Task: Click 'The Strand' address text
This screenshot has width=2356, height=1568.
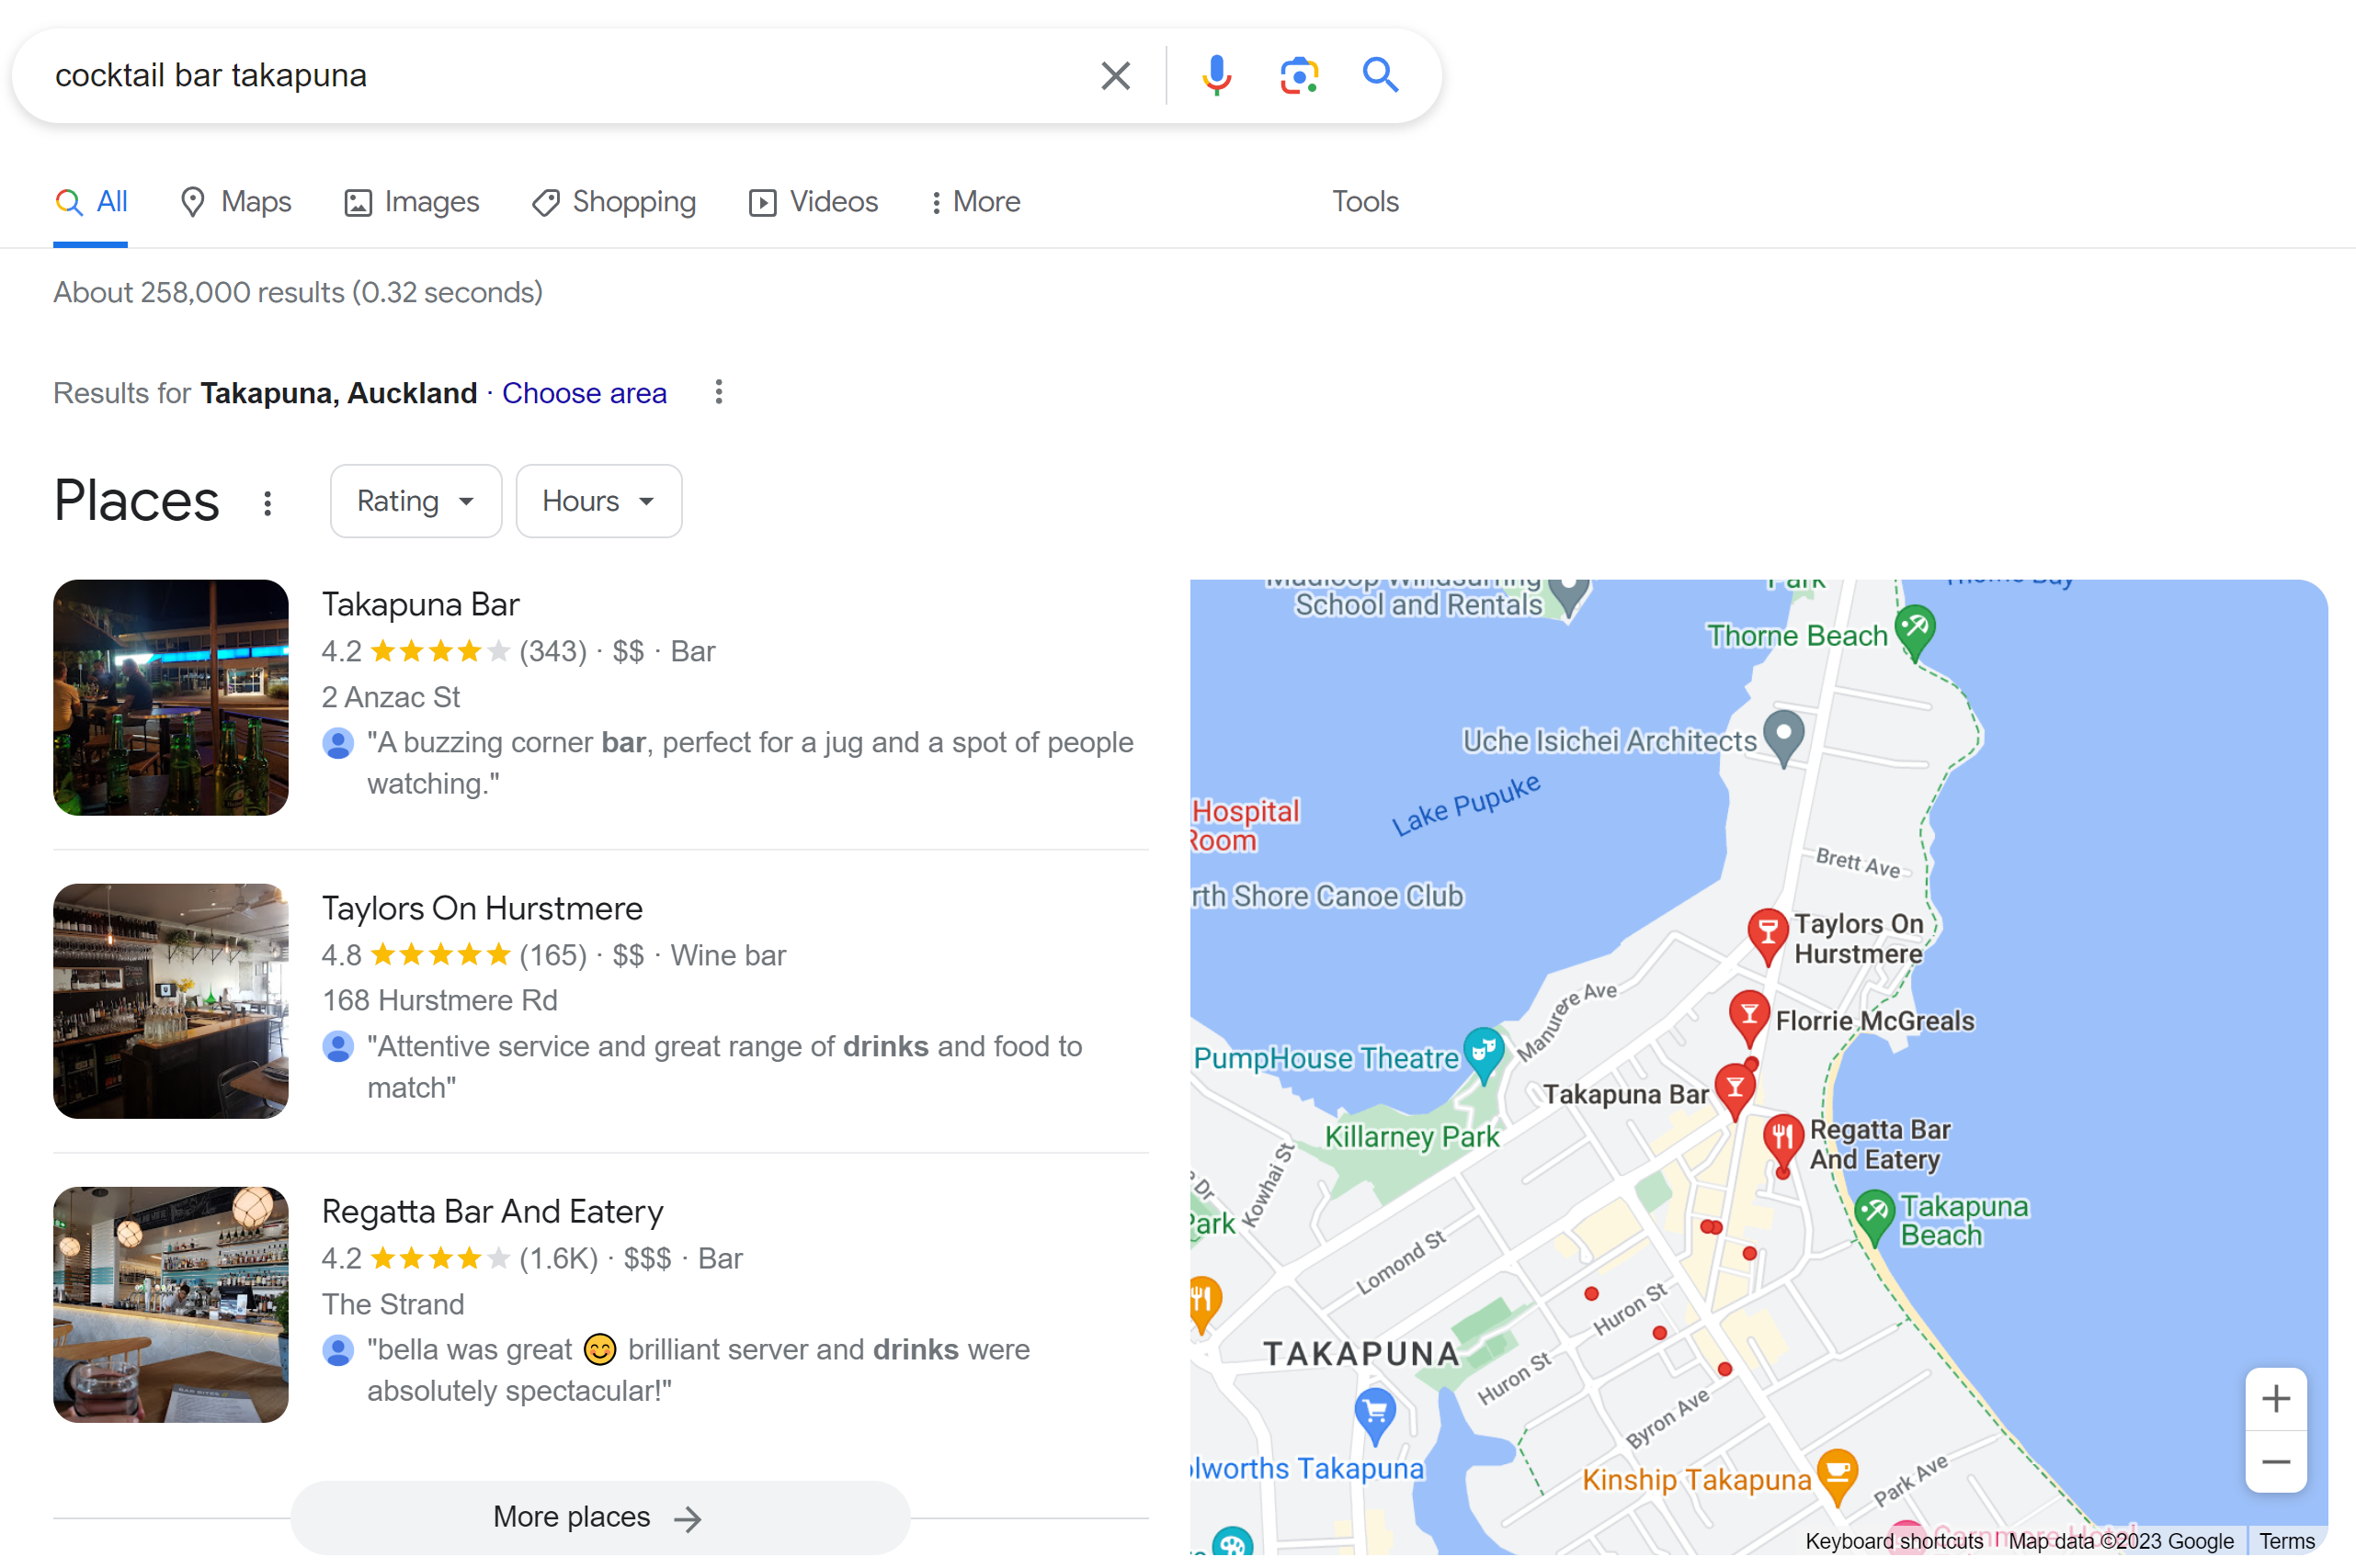Action: coord(393,1304)
